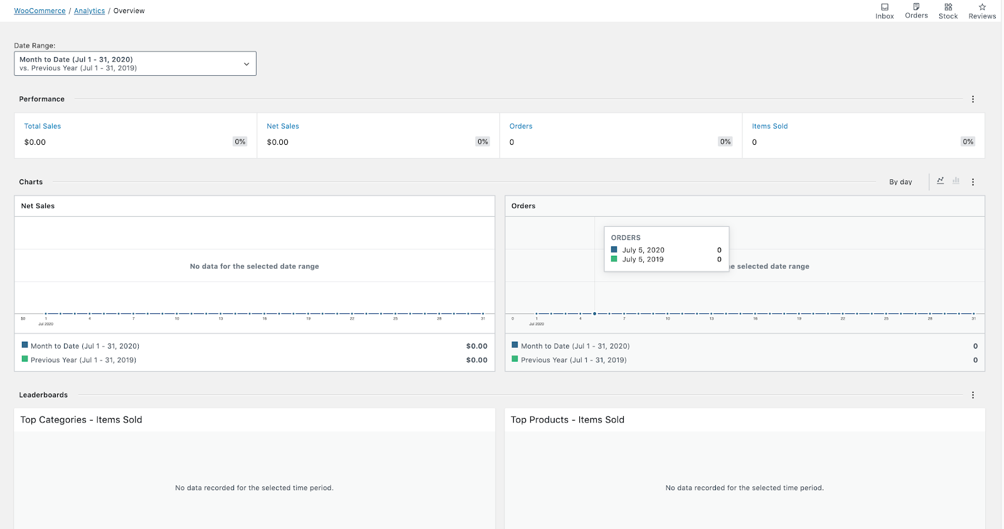Expand the Date Range picker dropdown
The width and height of the screenshot is (1004, 529).
[x=135, y=63]
